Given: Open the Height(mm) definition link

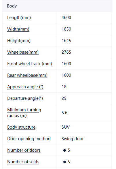Looking at the screenshot, I should coord(19,41).
